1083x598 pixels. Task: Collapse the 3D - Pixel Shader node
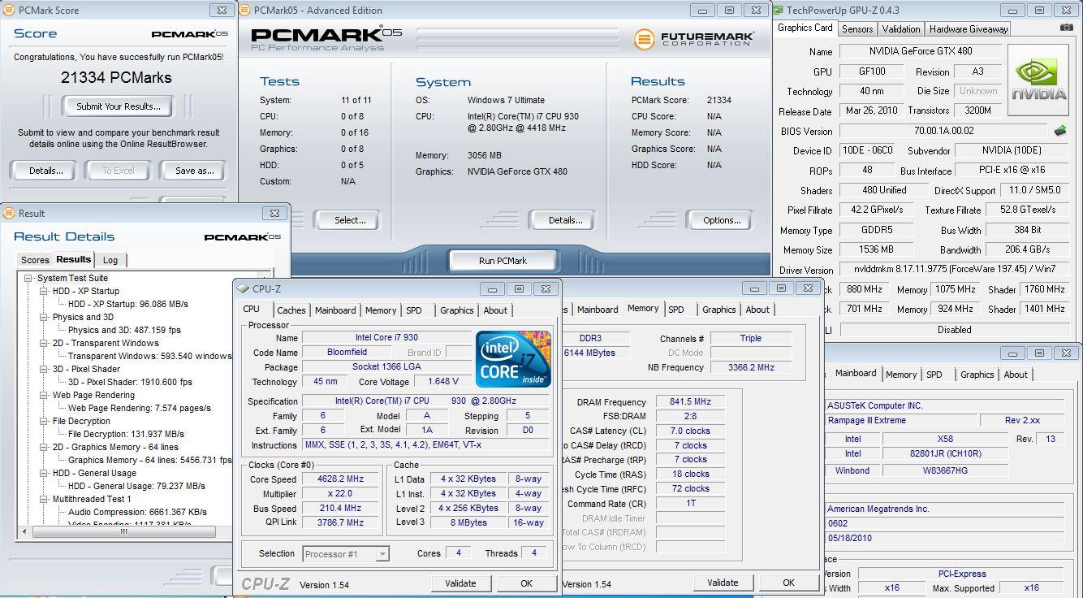click(x=43, y=369)
